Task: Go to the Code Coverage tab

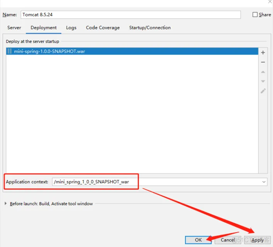Action: [103, 28]
